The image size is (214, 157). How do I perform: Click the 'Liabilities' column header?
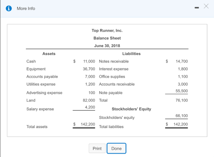[131, 54]
